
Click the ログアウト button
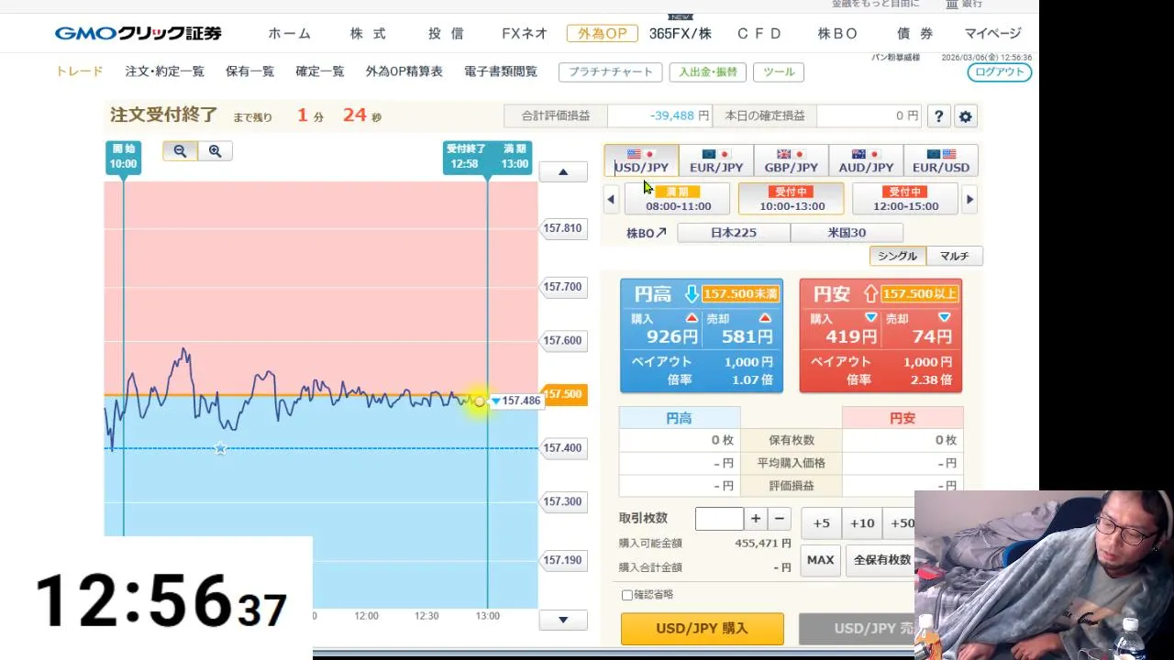point(1000,71)
